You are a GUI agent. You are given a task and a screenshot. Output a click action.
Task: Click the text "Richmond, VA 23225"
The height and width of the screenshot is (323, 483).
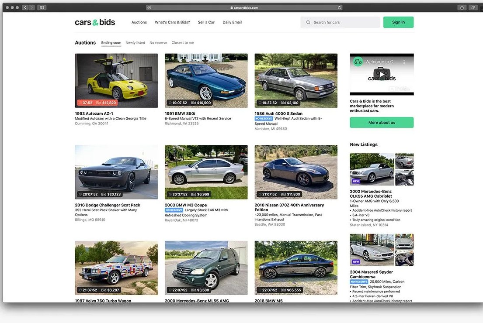(182, 124)
